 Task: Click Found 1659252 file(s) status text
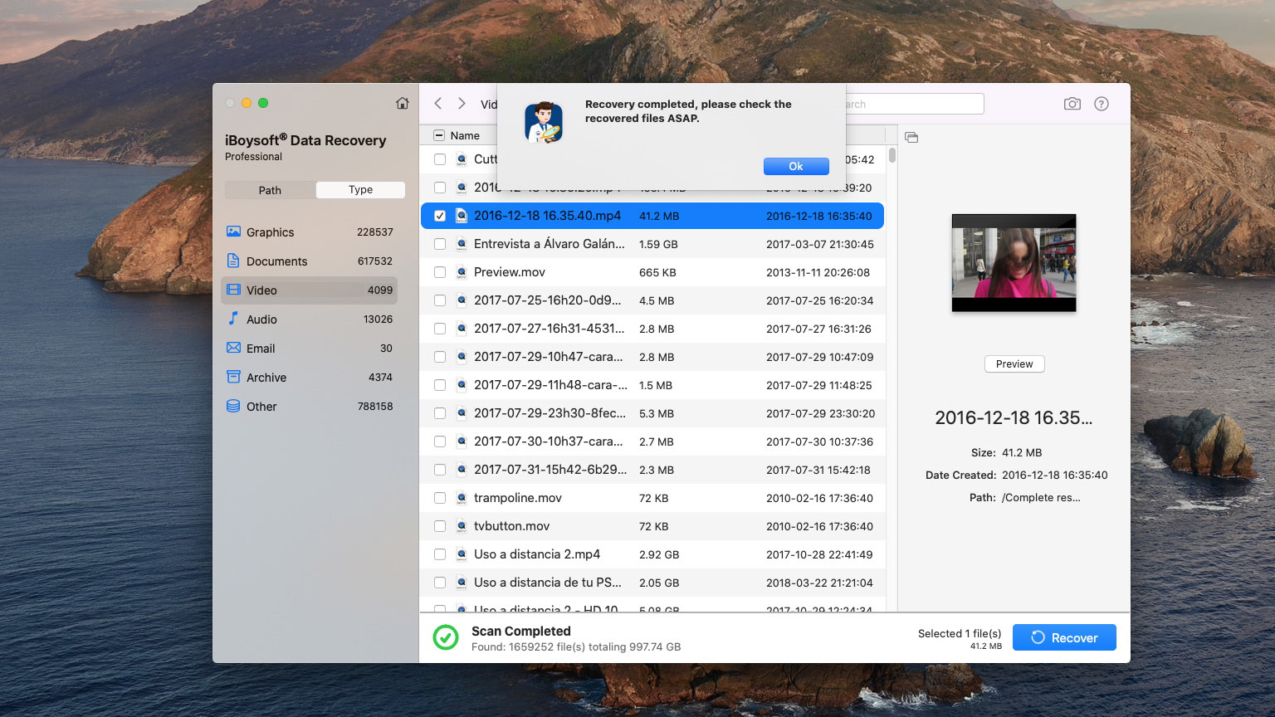576,646
